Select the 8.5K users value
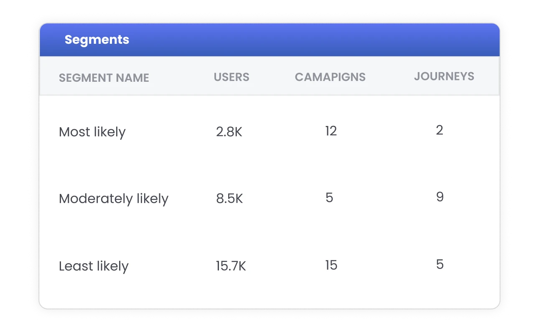The image size is (539, 332). [229, 199]
